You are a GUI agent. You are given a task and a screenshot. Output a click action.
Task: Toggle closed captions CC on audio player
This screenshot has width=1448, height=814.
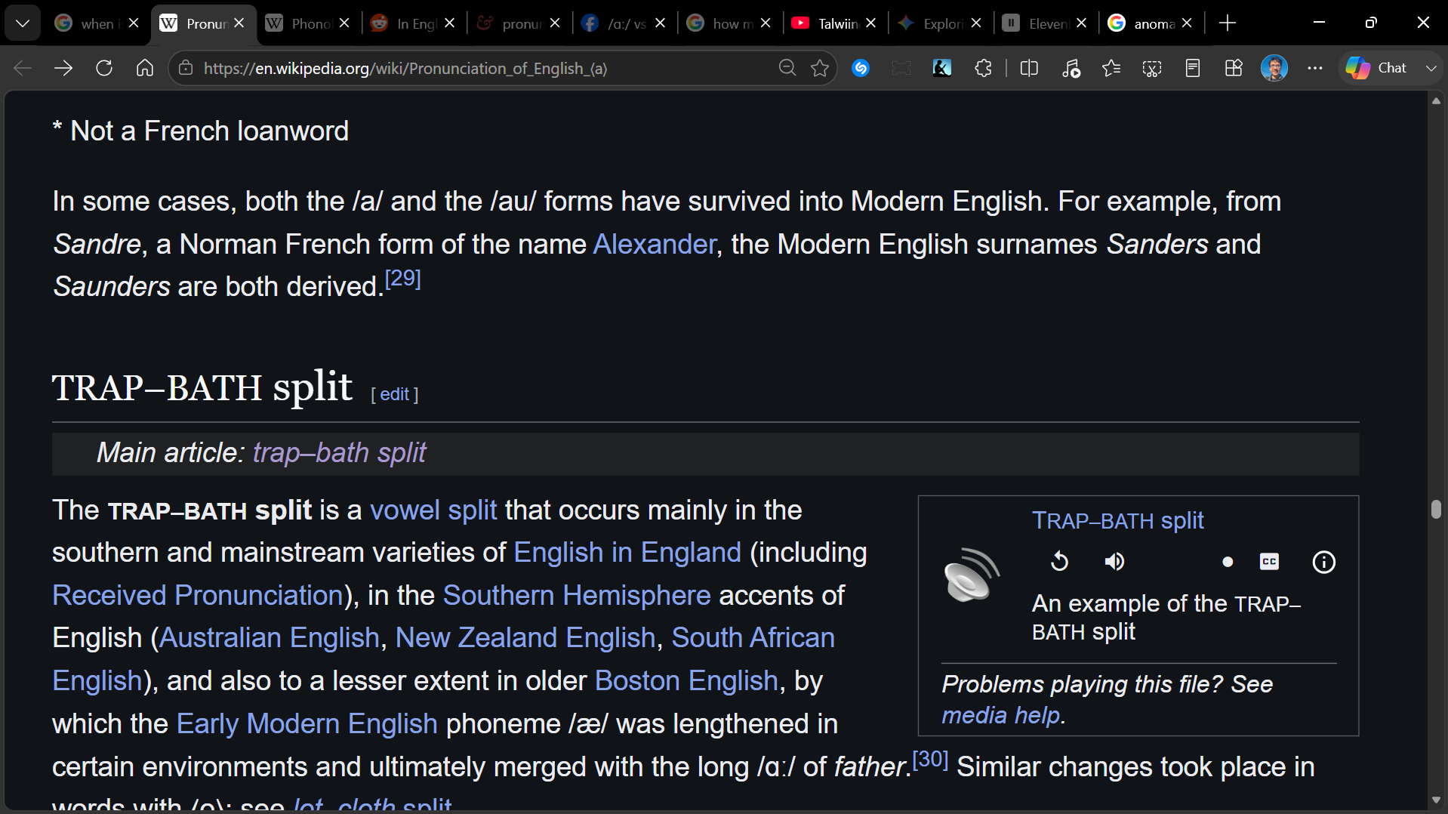[x=1269, y=562]
